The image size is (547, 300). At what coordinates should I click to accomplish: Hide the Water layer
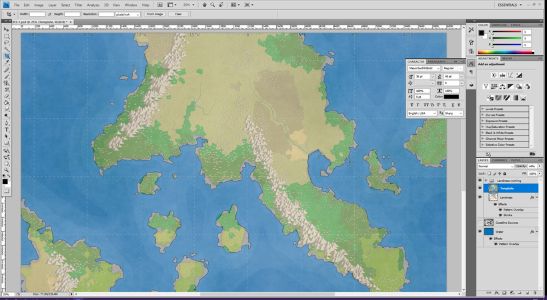coord(480,231)
